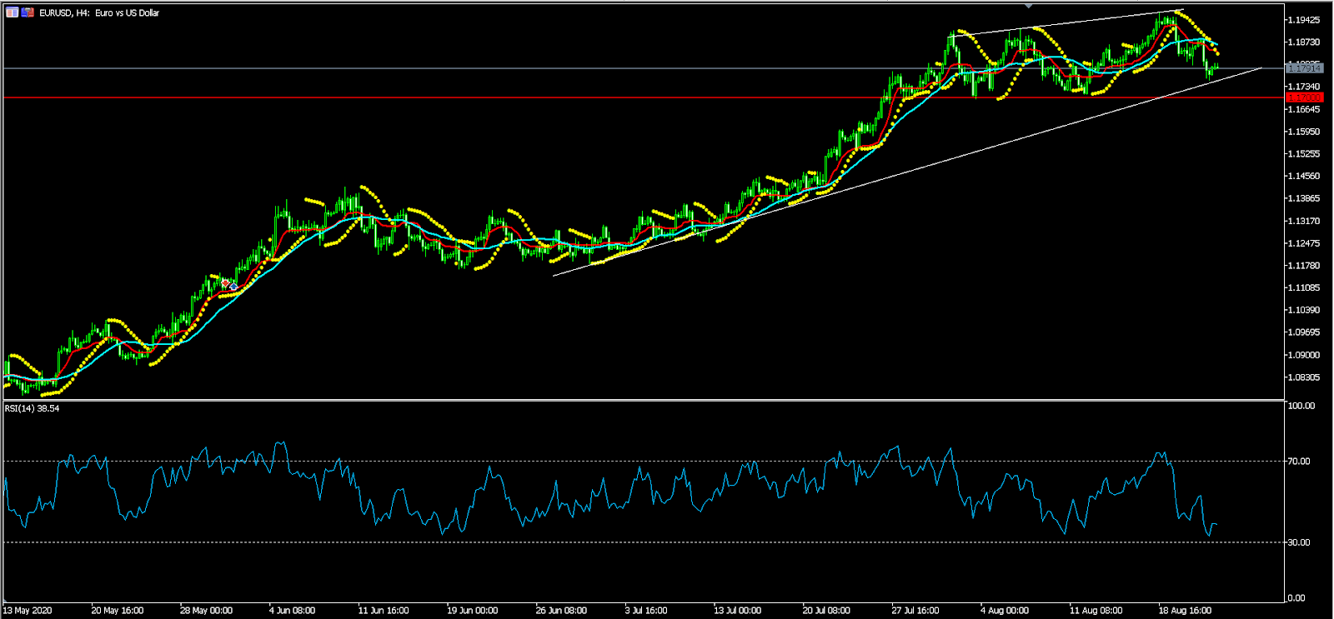Click price scale value 1.18730
Screen dimensions: 1334x619
click(1303, 42)
